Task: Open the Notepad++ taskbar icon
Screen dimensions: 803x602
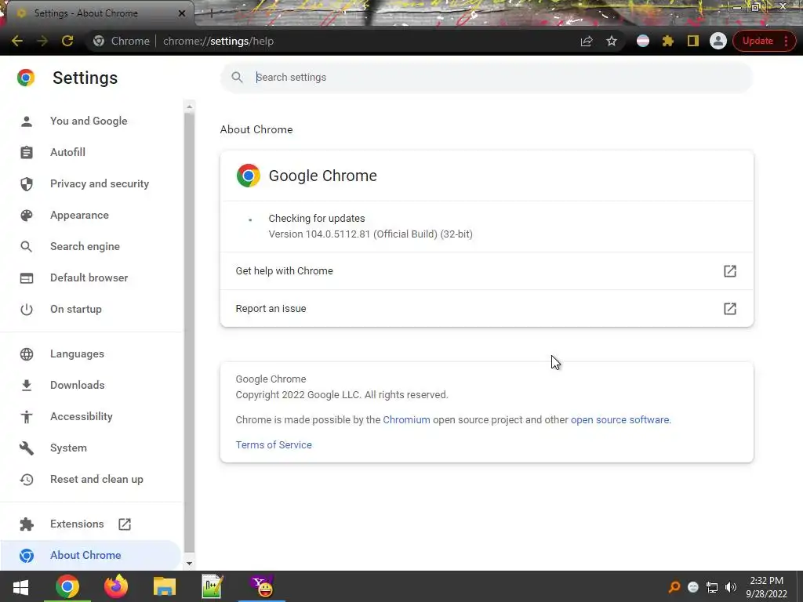Action: [212, 586]
